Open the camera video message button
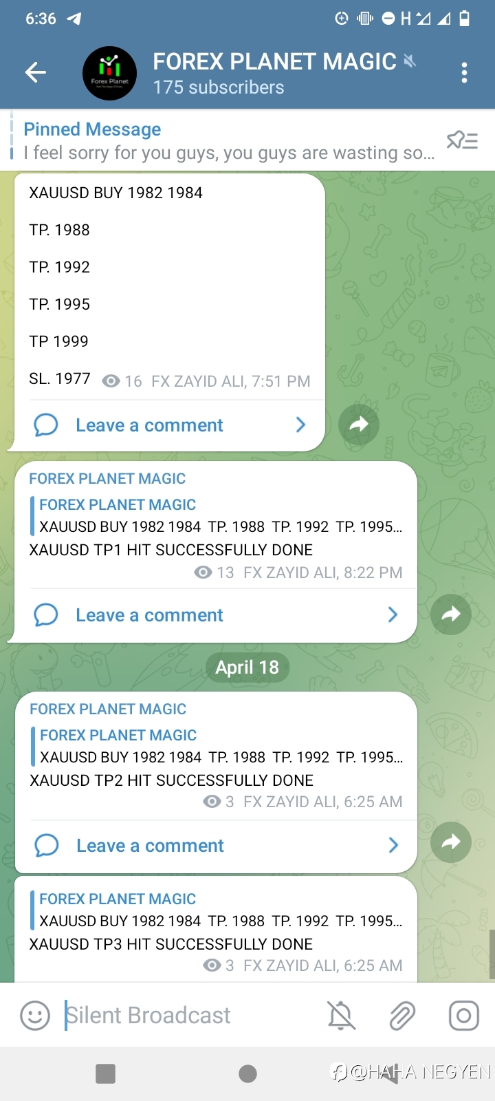 [x=464, y=1016]
